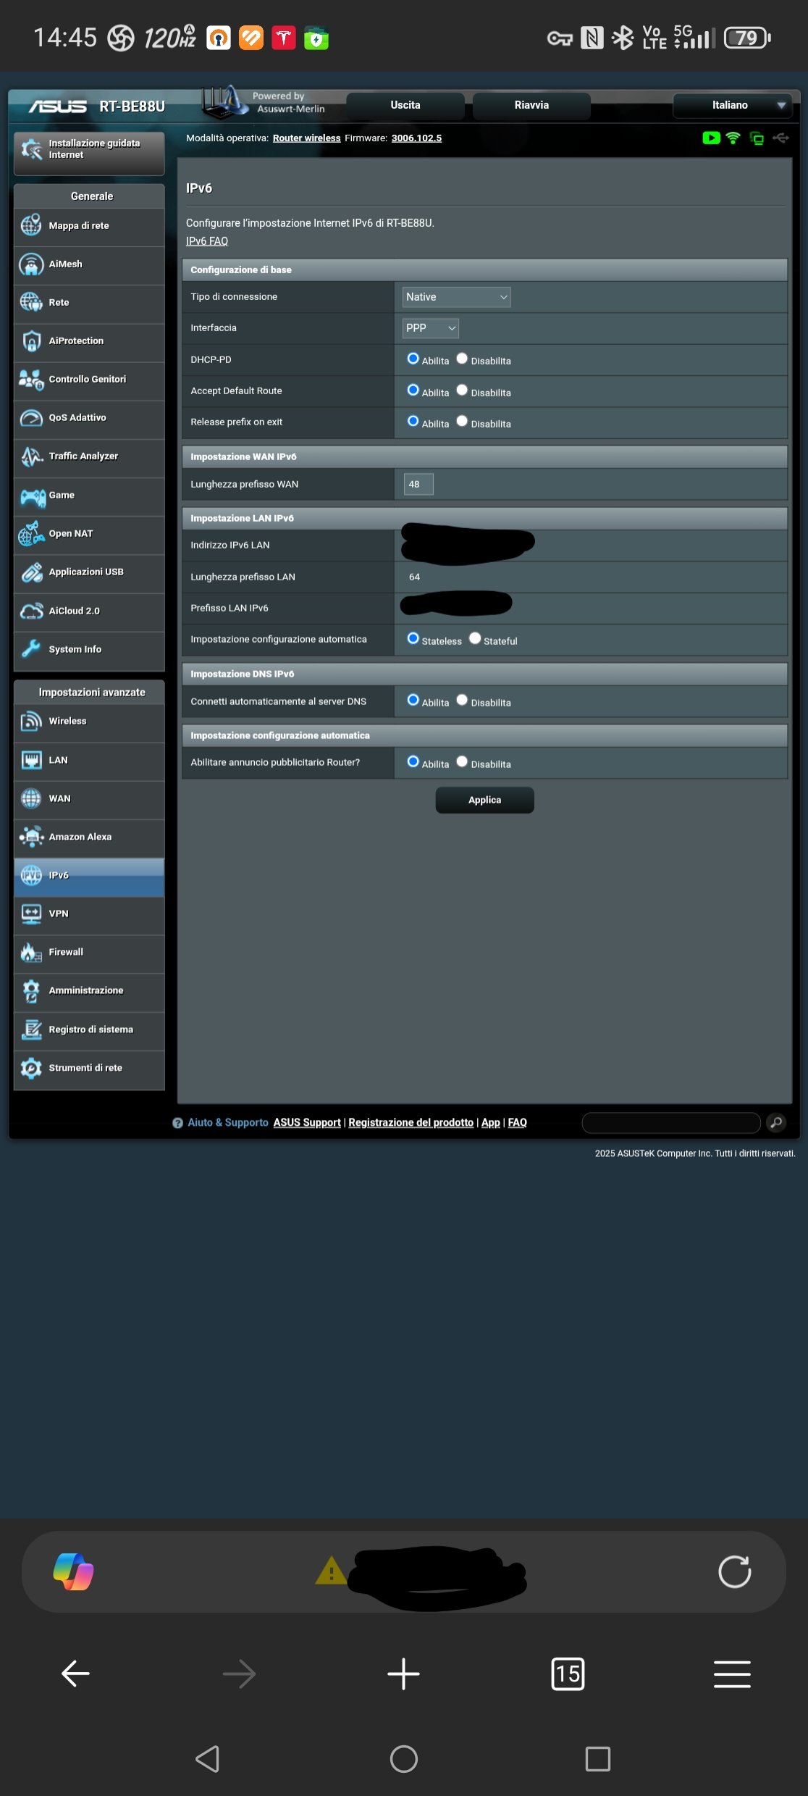
Task: Open the Controllo Genitori icon
Action: pyautogui.click(x=31, y=379)
